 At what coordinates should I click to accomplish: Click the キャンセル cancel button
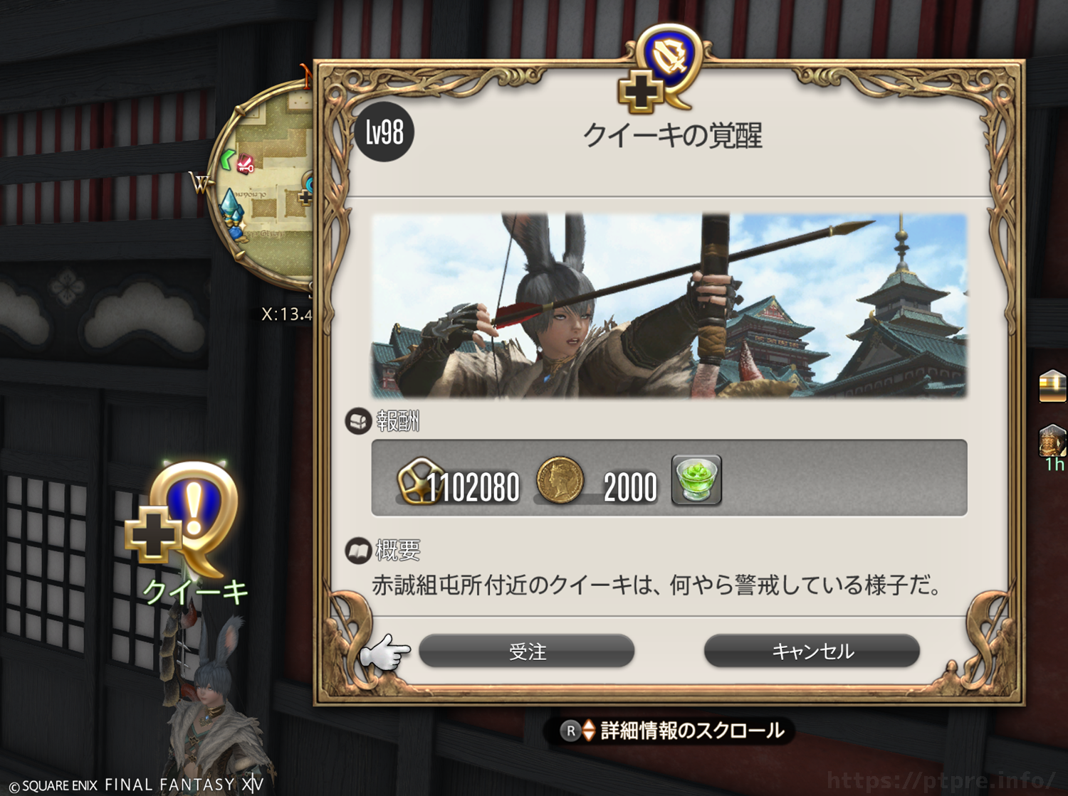pos(812,651)
